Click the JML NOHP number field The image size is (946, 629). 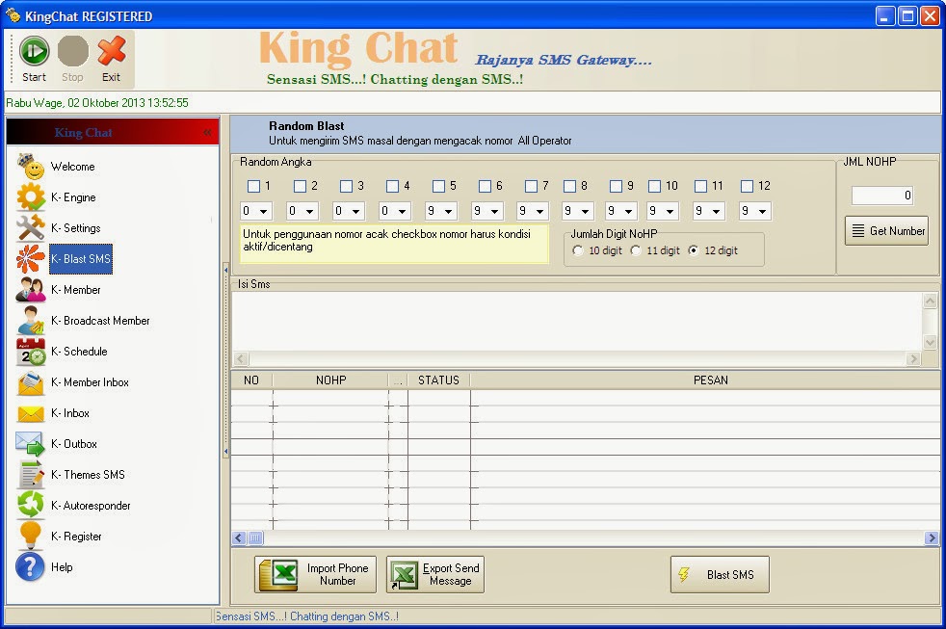[882, 196]
